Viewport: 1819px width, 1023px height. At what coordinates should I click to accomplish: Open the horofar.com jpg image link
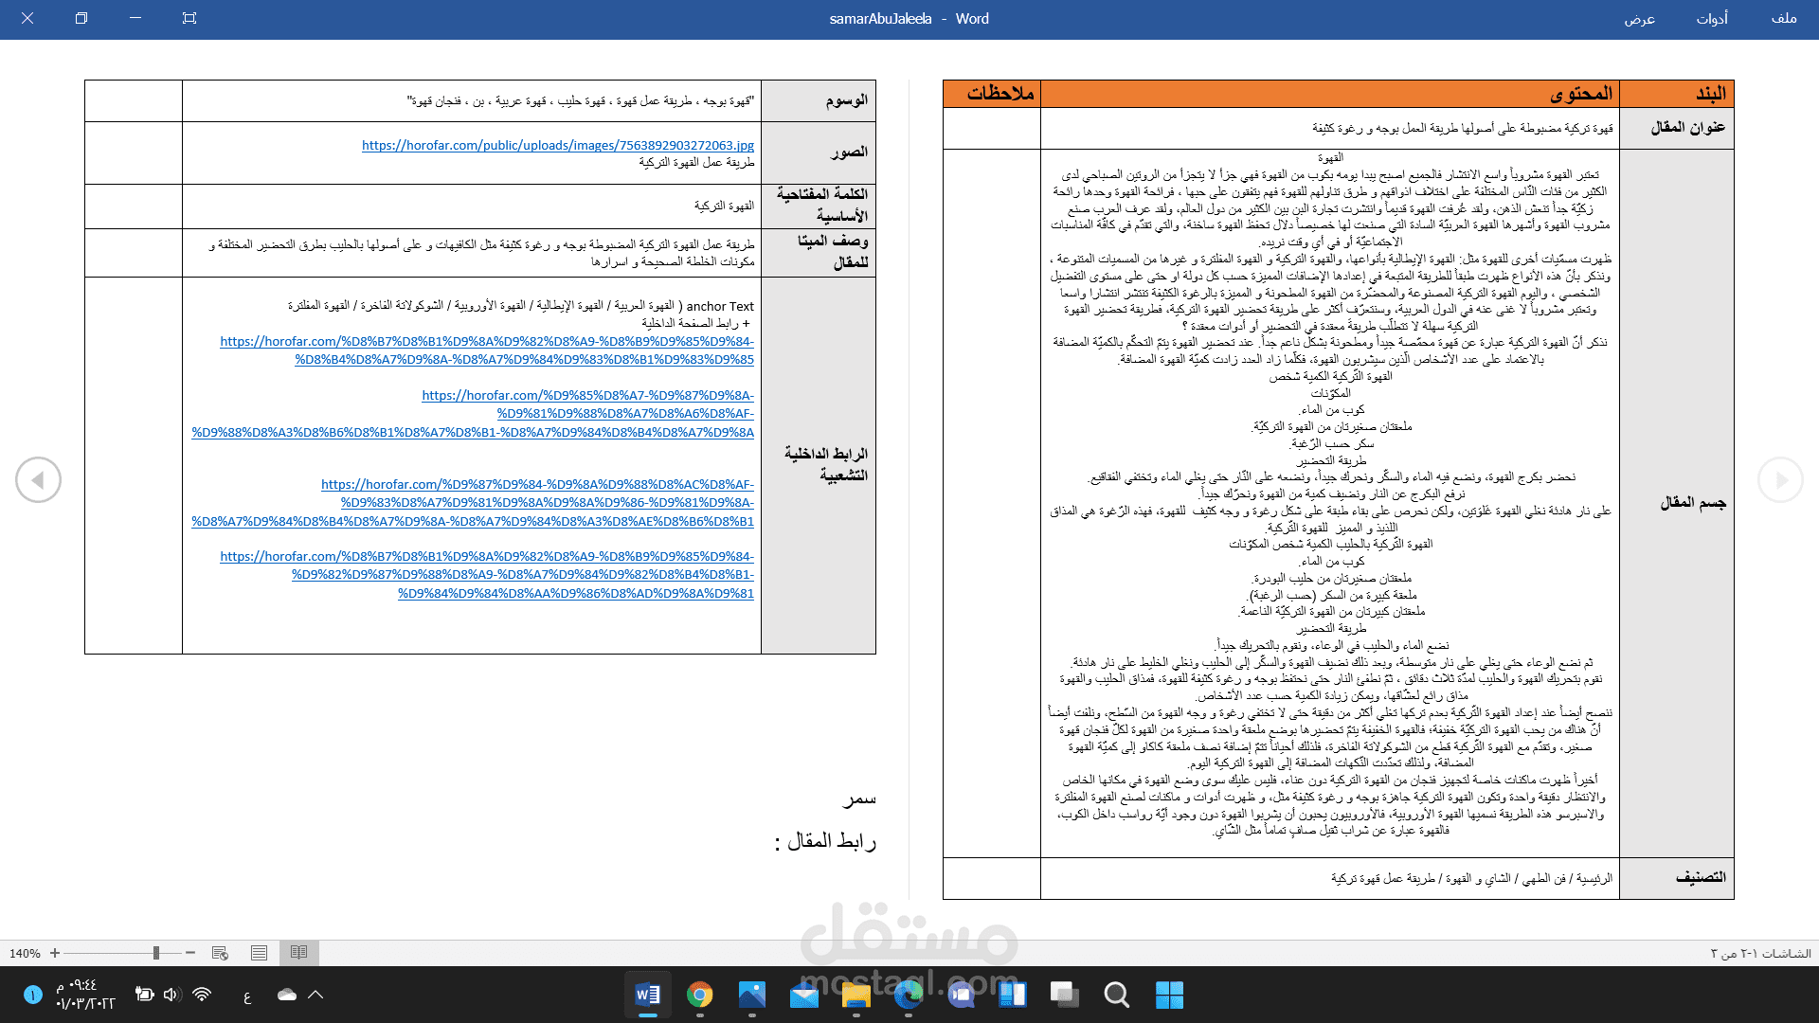(x=557, y=145)
